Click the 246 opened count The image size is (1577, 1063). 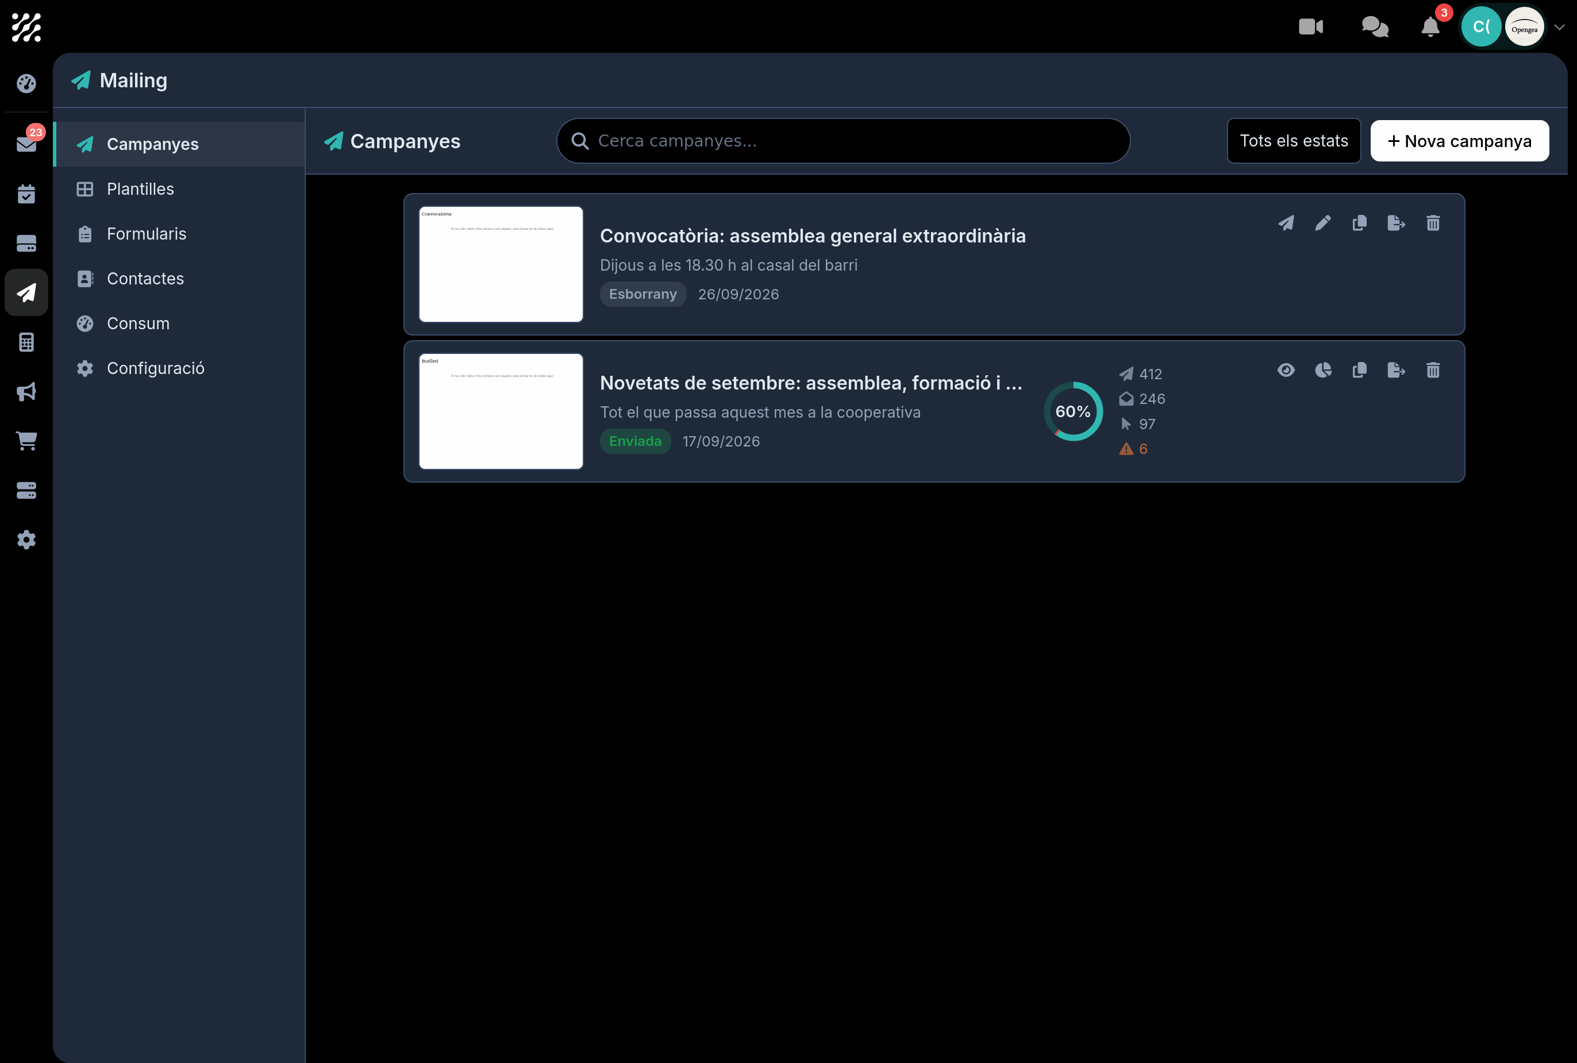pos(1143,399)
